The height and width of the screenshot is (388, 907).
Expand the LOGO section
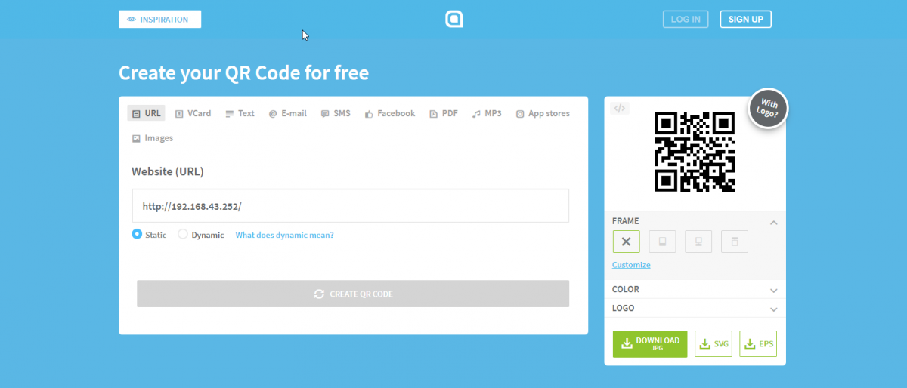point(695,309)
